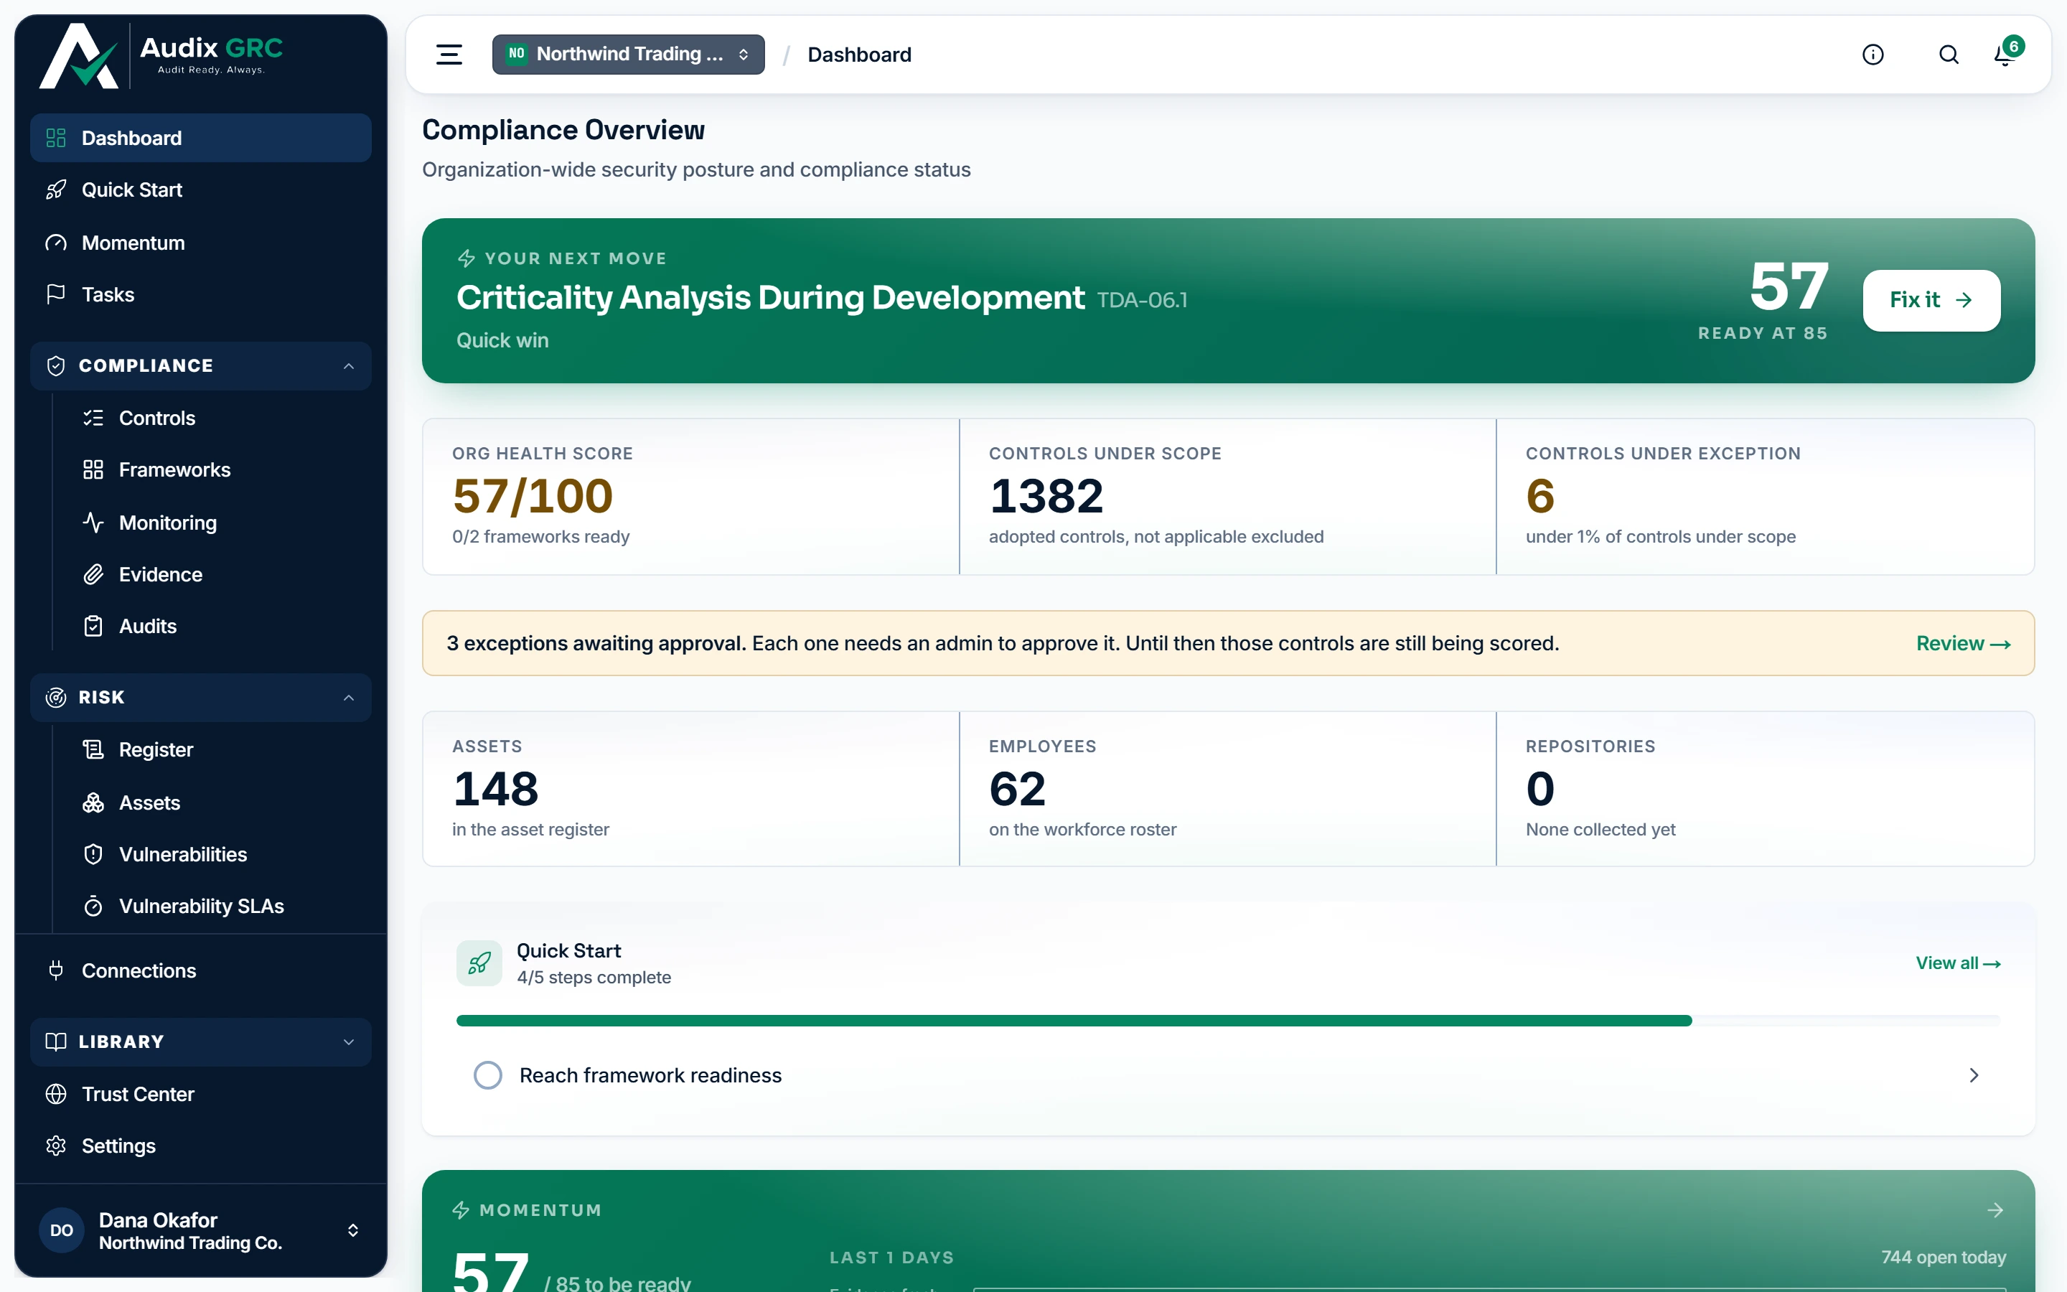This screenshot has height=1292, width=2067.
Task: Click the Assets 148 card
Action: (691, 789)
